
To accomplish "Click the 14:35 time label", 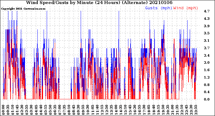I will tap(121, 110).
